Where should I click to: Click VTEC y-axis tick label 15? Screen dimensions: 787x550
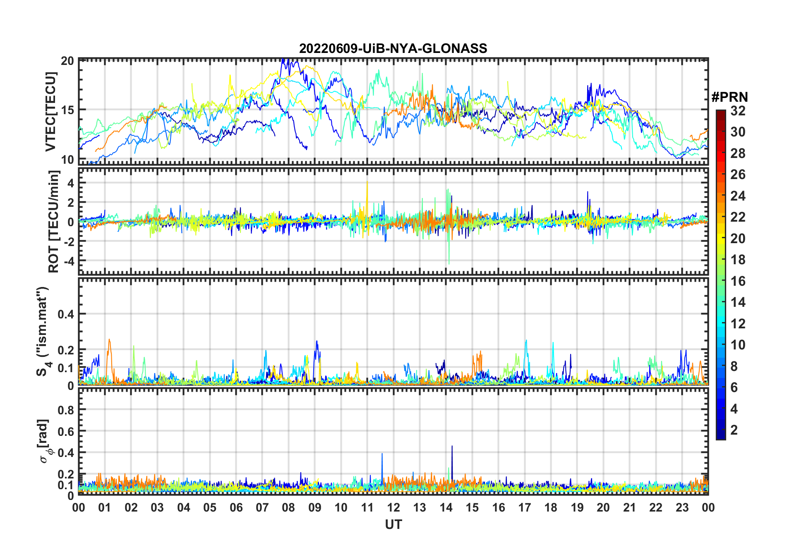(x=67, y=110)
